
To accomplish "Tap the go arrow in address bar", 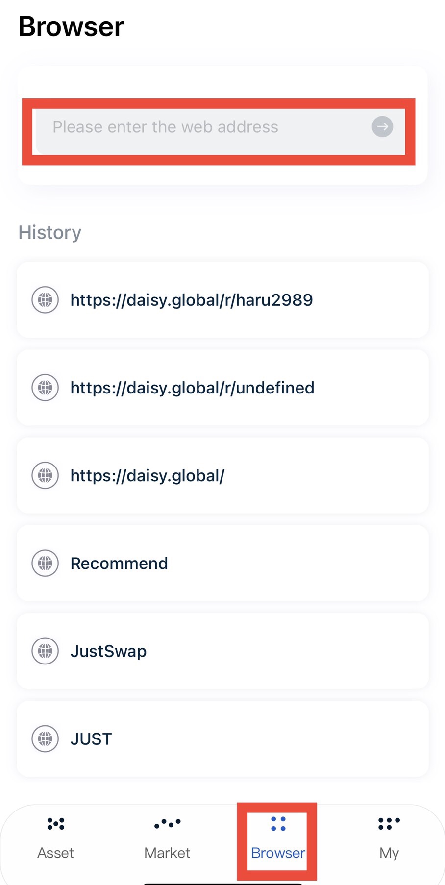I will 382,127.
